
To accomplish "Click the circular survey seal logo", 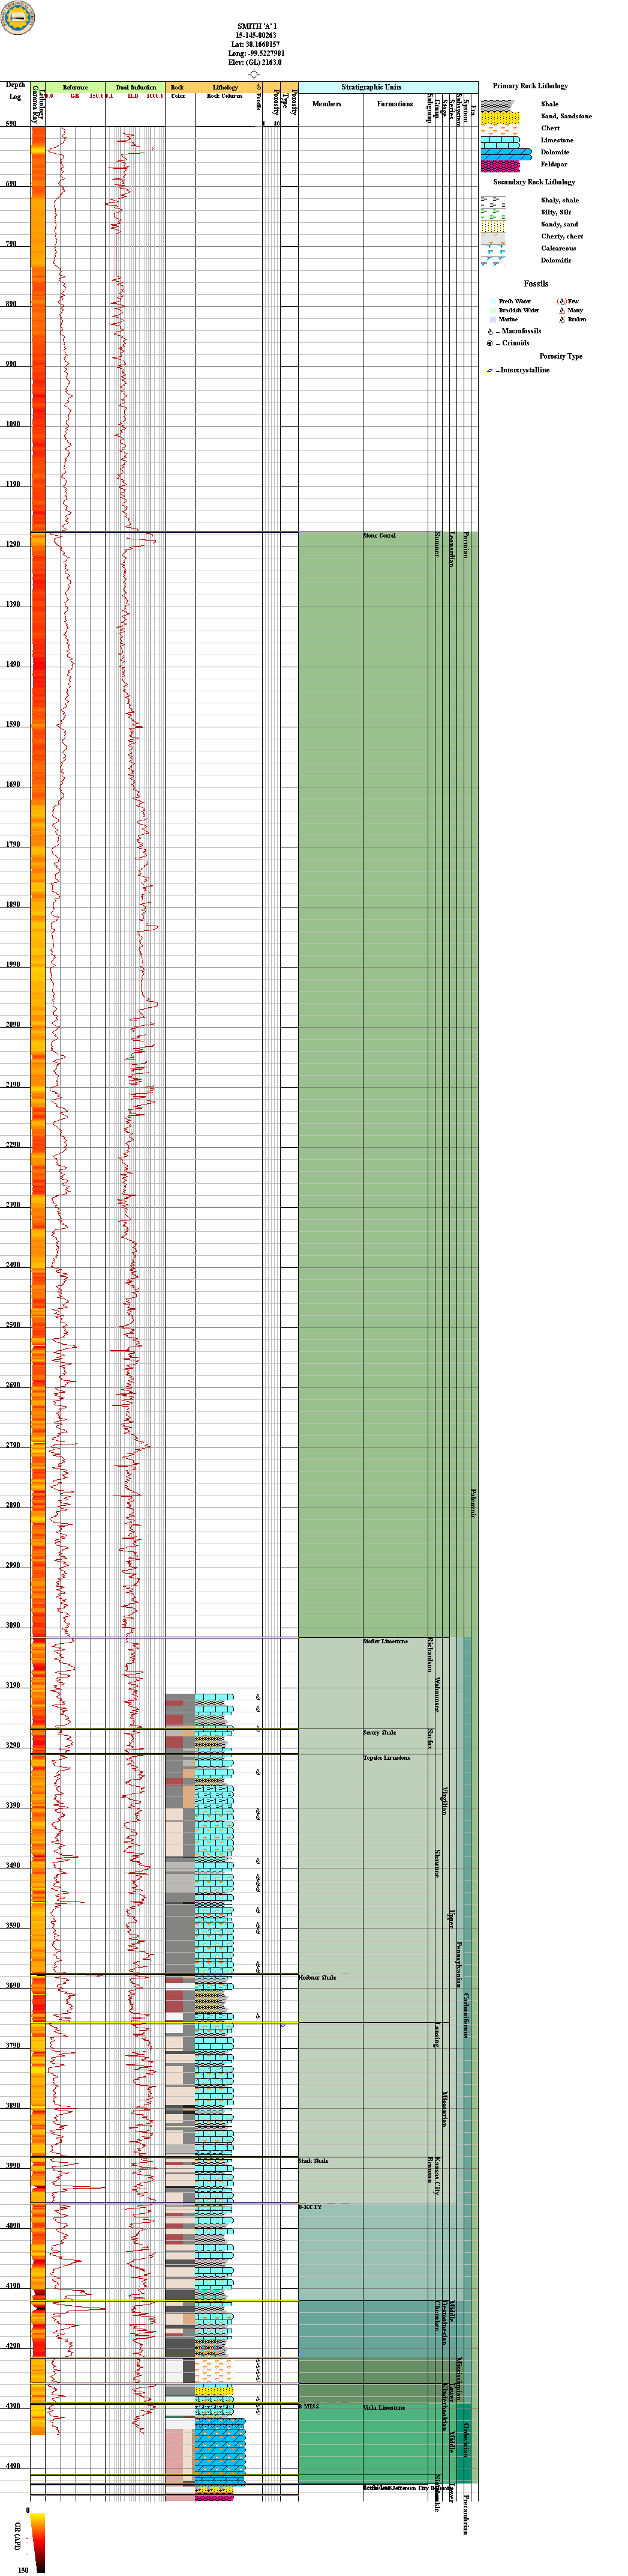I will (x=17, y=18).
